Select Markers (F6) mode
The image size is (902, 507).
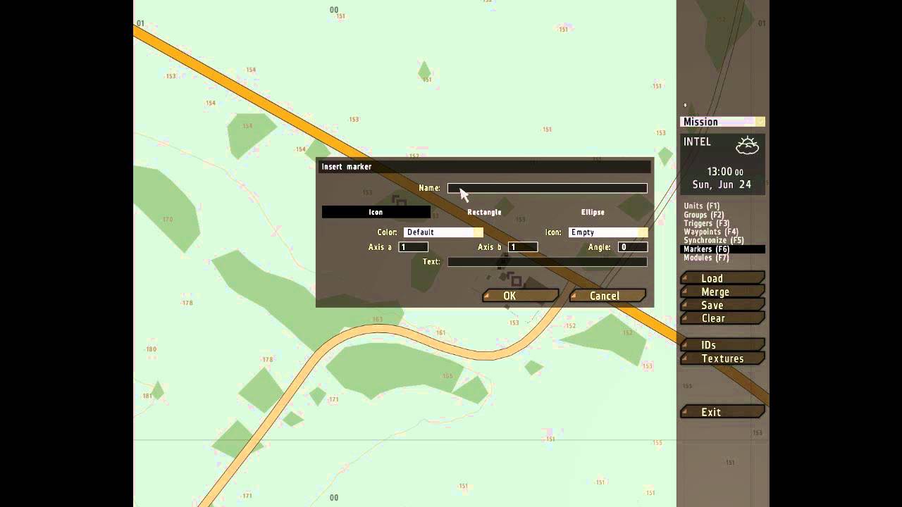coord(722,249)
